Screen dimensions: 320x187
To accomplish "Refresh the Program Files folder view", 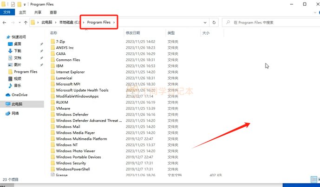I will 214,22.
